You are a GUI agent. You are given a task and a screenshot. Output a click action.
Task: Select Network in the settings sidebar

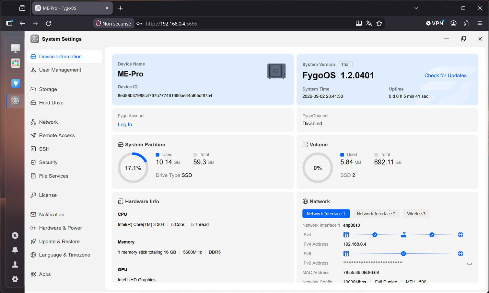pos(65,122)
